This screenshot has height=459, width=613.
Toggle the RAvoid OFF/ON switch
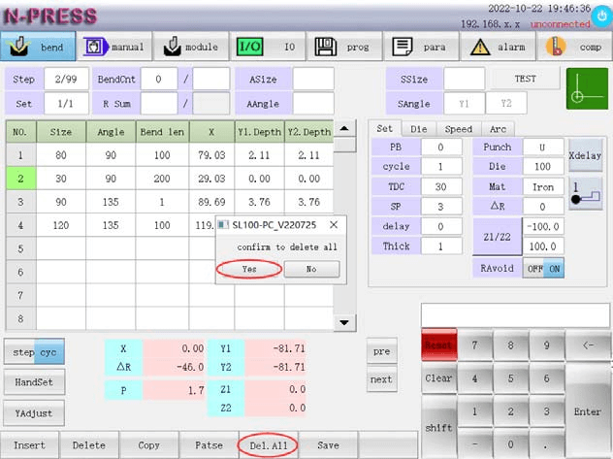(x=543, y=269)
